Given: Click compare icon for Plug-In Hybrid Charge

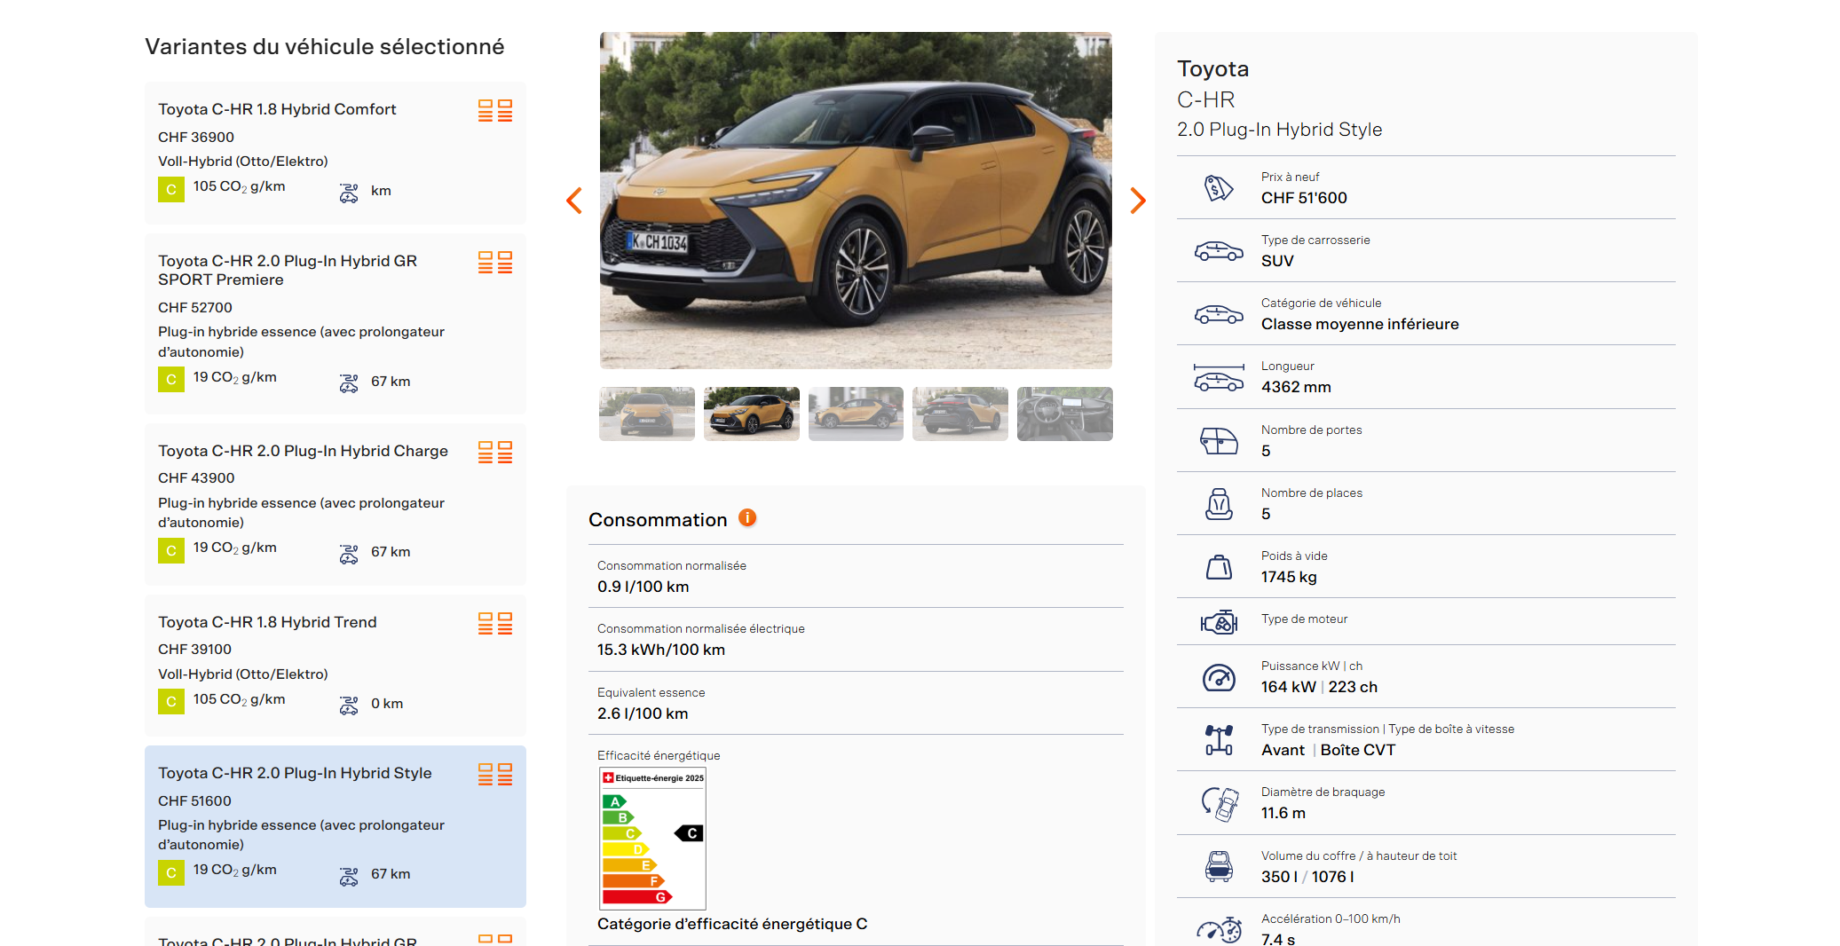Looking at the screenshot, I should [x=495, y=452].
